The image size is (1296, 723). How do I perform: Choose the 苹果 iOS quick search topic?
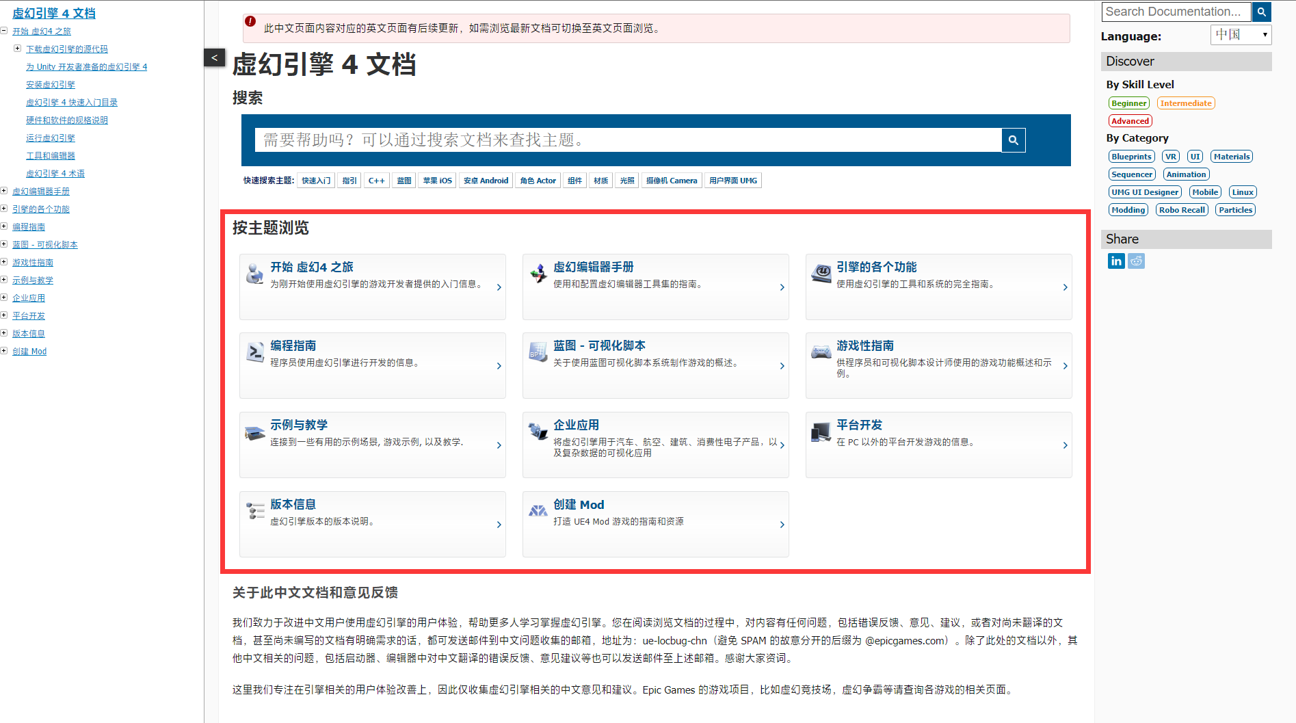click(438, 181)
